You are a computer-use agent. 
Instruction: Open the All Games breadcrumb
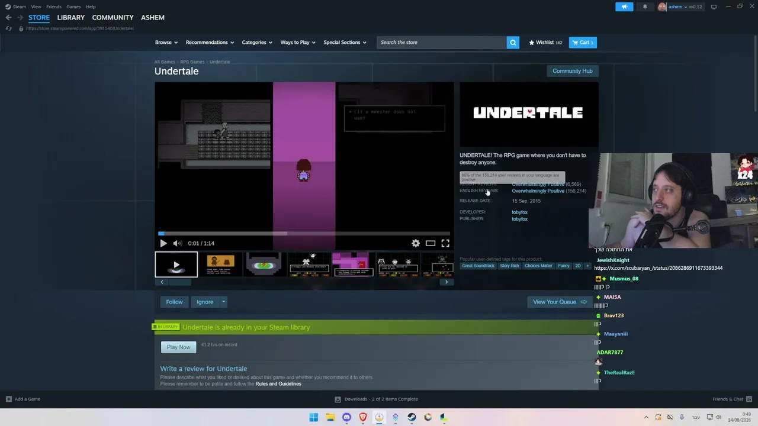(x=165, y=62)
